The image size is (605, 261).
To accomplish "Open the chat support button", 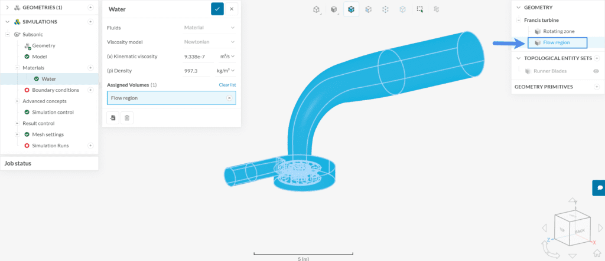I will [600, 187].
